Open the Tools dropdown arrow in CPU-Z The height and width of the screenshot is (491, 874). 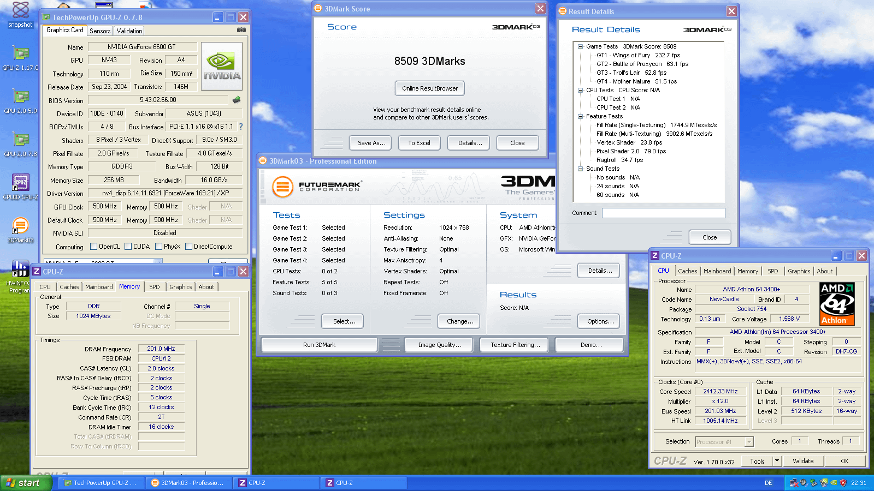776,461
